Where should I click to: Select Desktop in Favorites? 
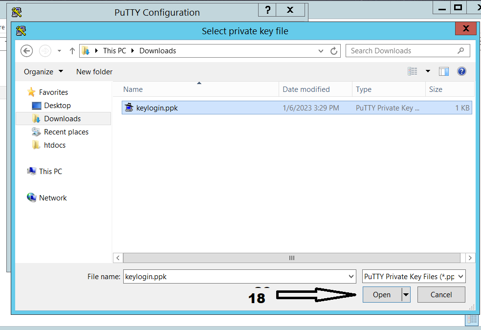(57, 106)
